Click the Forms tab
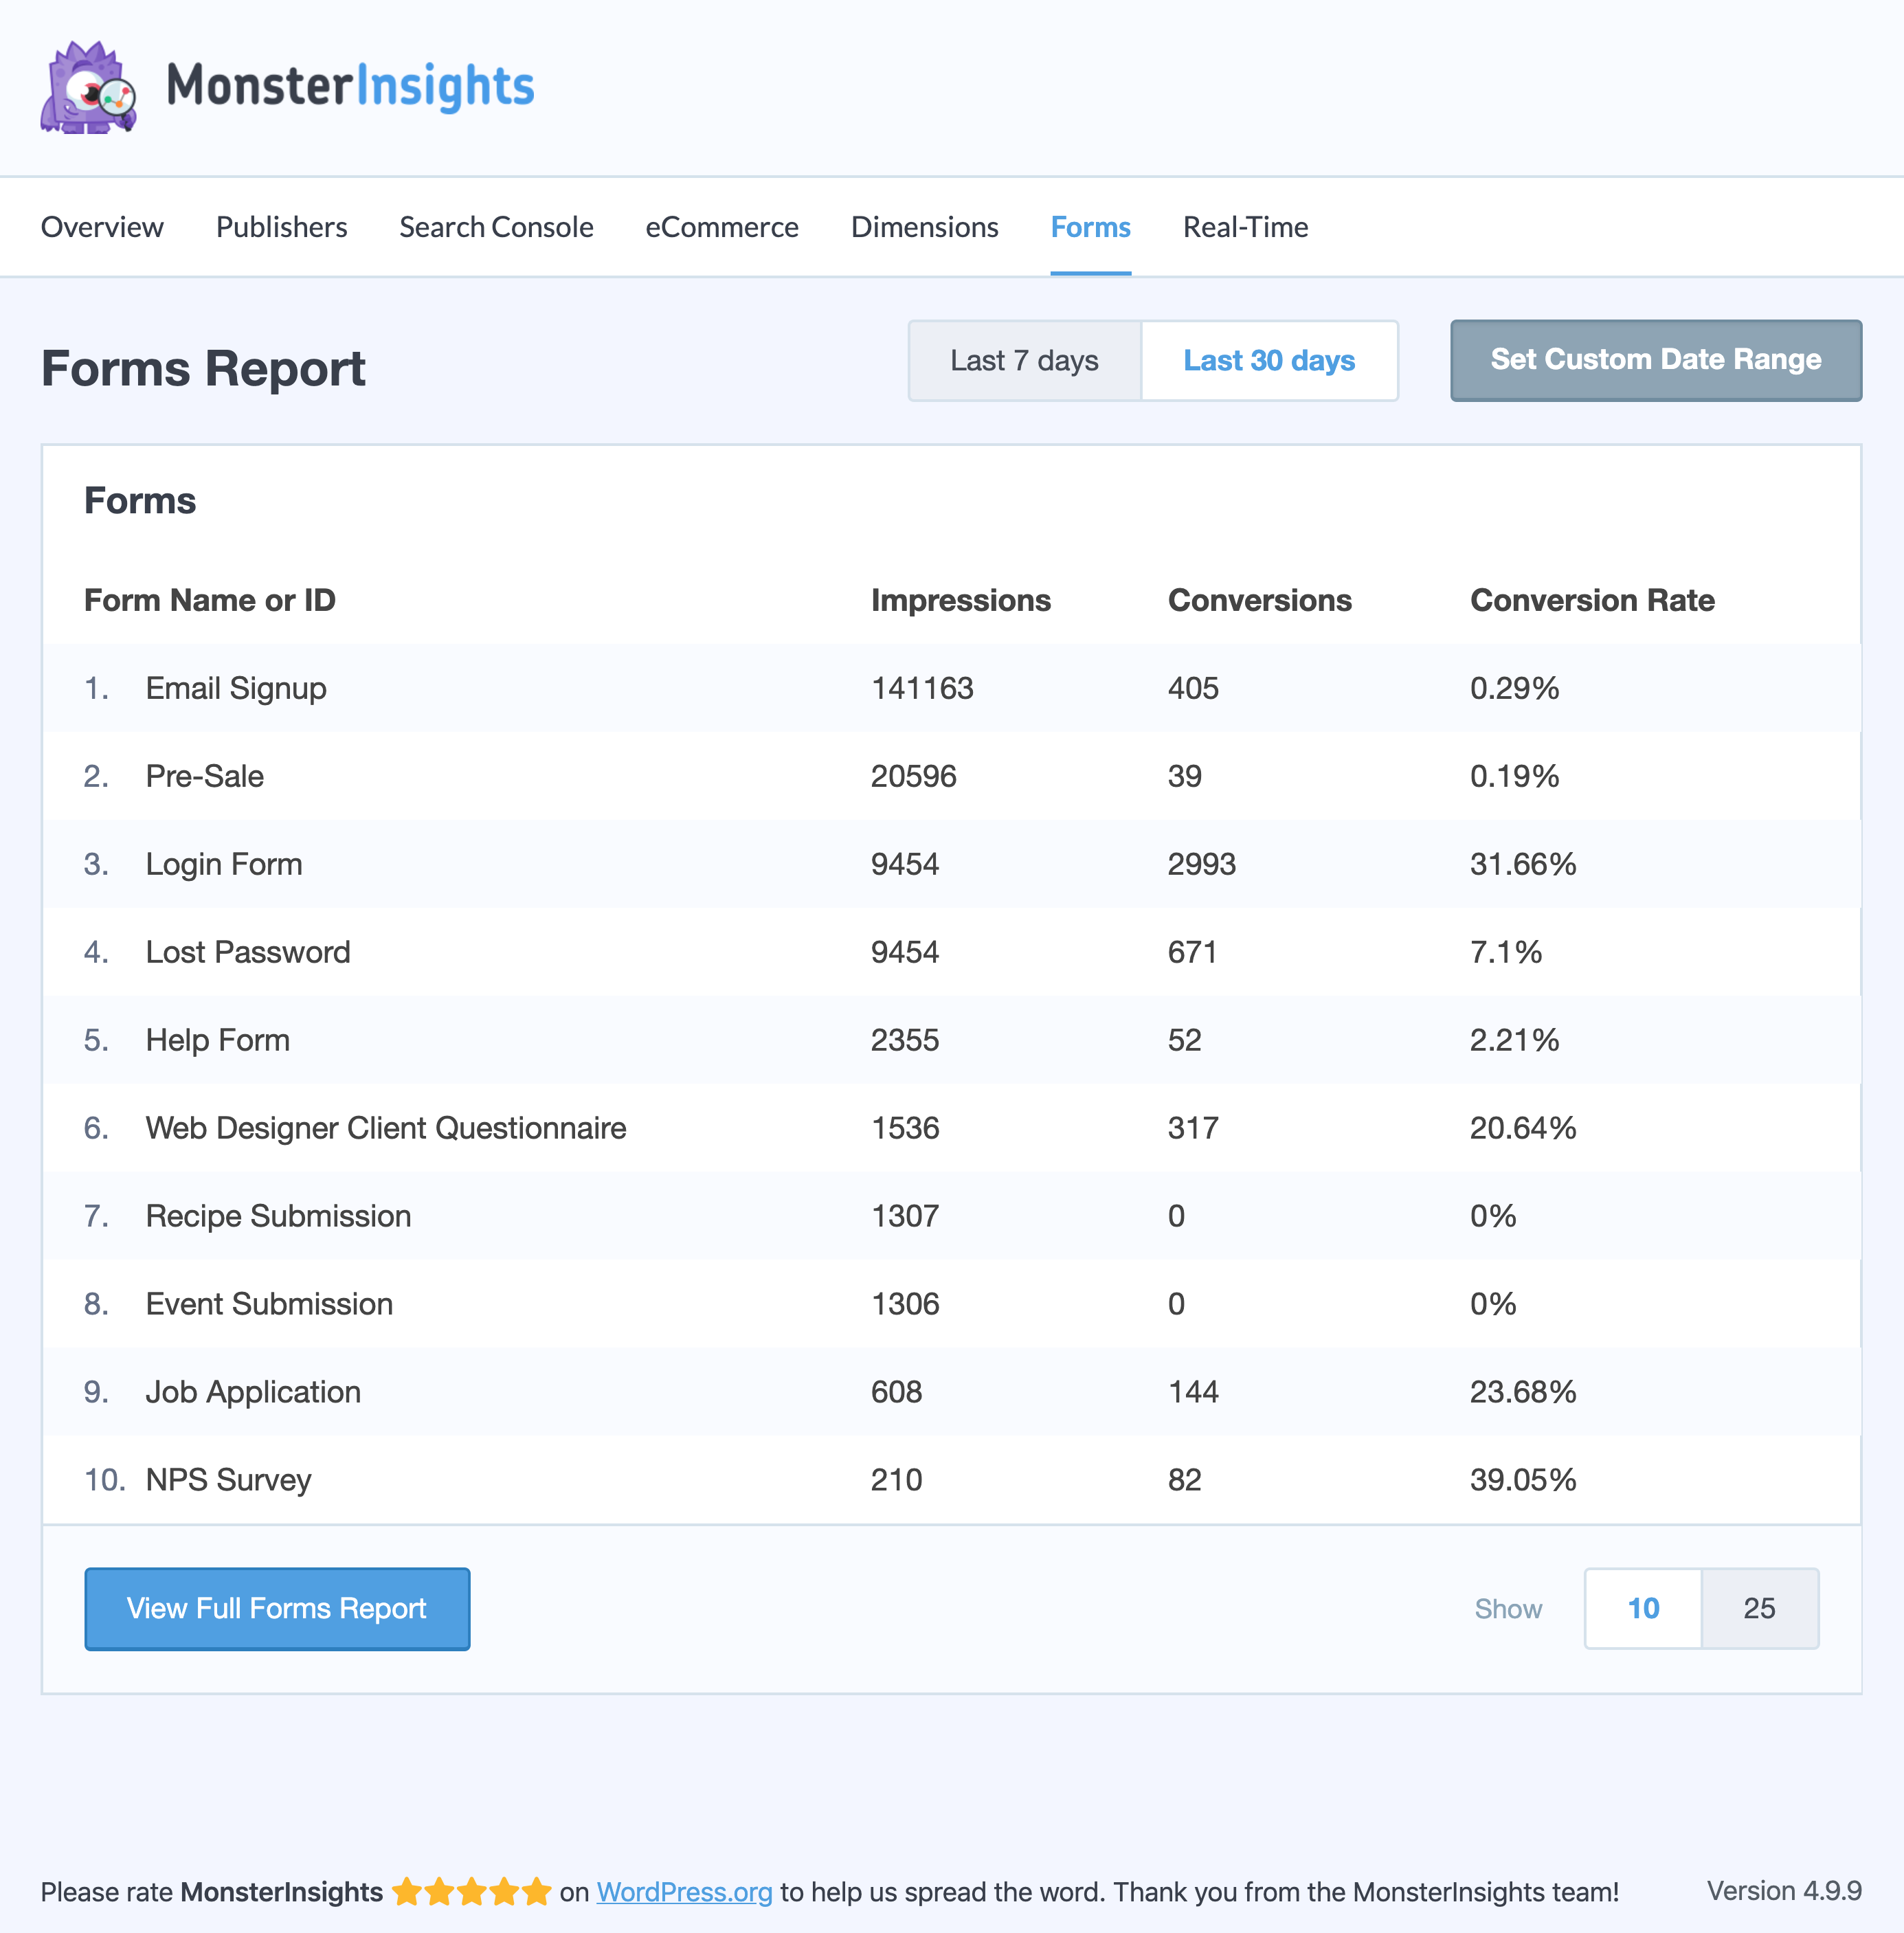The width and height of the screenshot is (1904, 1933). tap(1090, 227)
